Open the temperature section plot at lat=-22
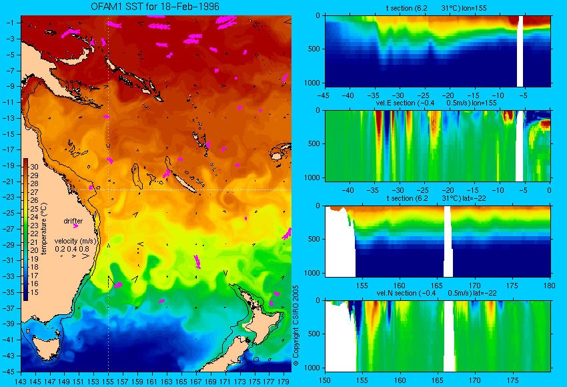The height and width of the screenshot is (387, 567). click(x=438, y=242)
